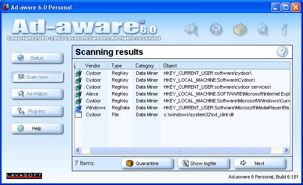Start a scan with Scan now
Viewport: 303px width, 185px height.
[37, 77]
